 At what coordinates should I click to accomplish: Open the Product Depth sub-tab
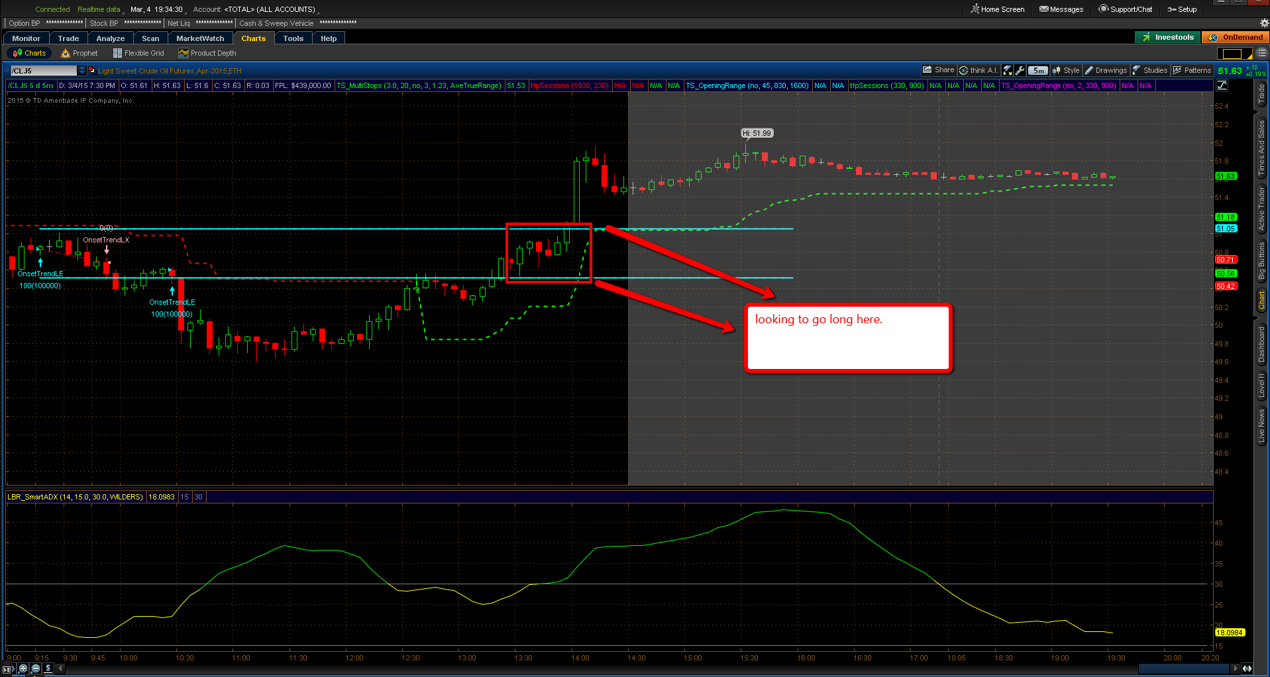pyautogui.click(x=207, y=53)
